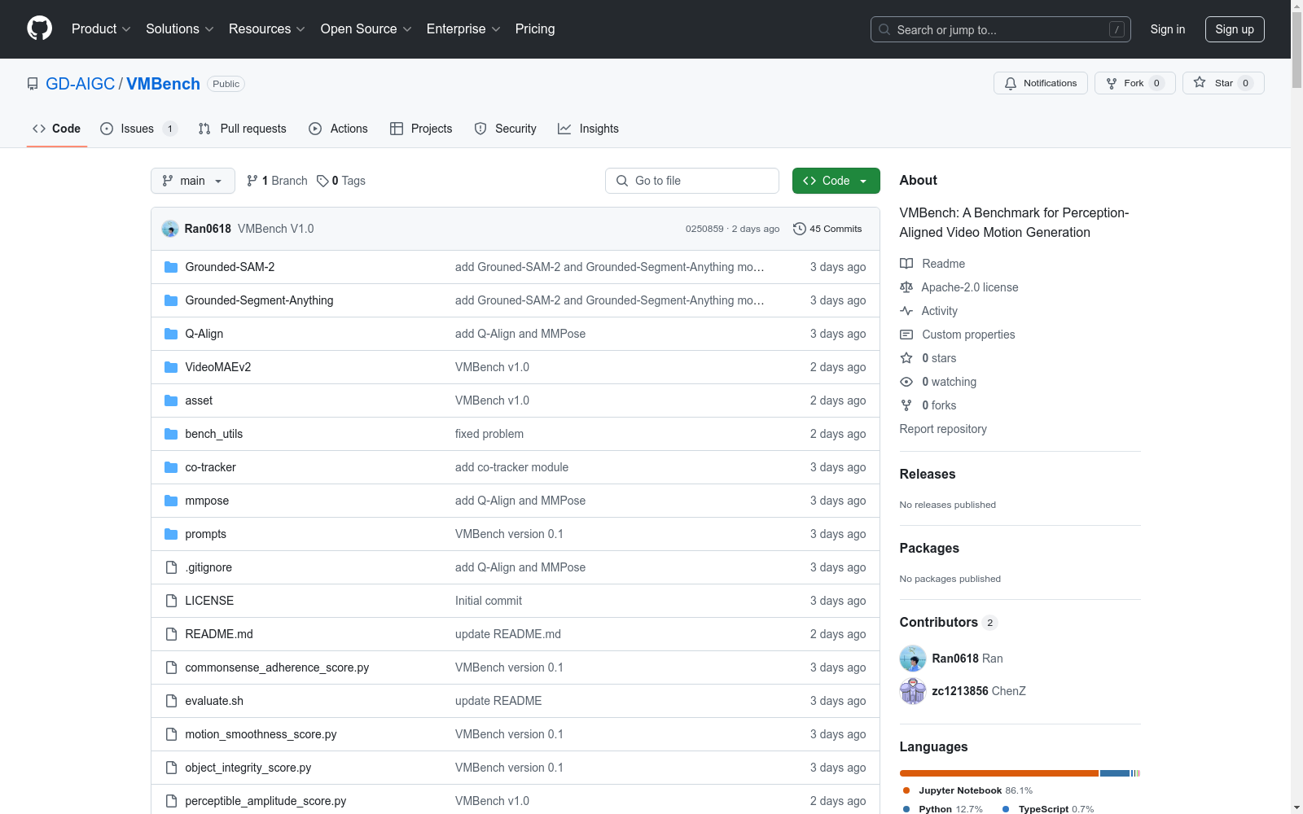Click the tag icon next to 0 Tags
Image resolution: width=1303 pixels, height=814 pixels.
[x=322, y=181]
